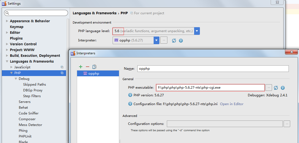The height and width of the screenshot is (143, 299).
Task: Collapse the PHP tree node
Action: 12,73
